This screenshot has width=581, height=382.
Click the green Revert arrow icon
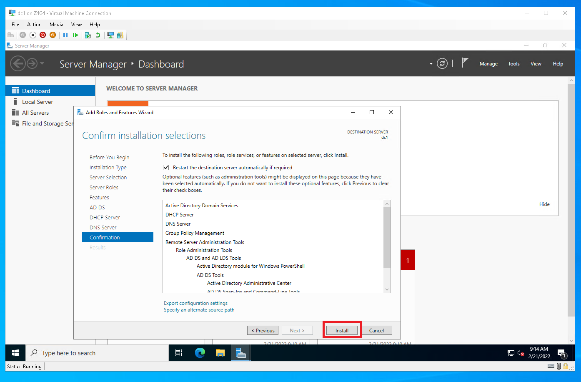(98, 35)
